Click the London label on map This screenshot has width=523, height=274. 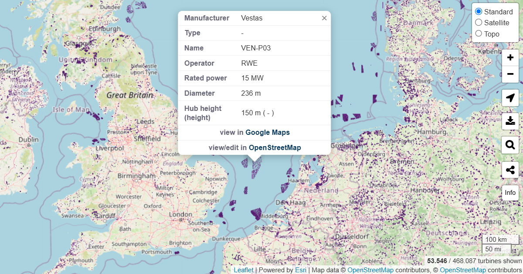tap(180, 215)
